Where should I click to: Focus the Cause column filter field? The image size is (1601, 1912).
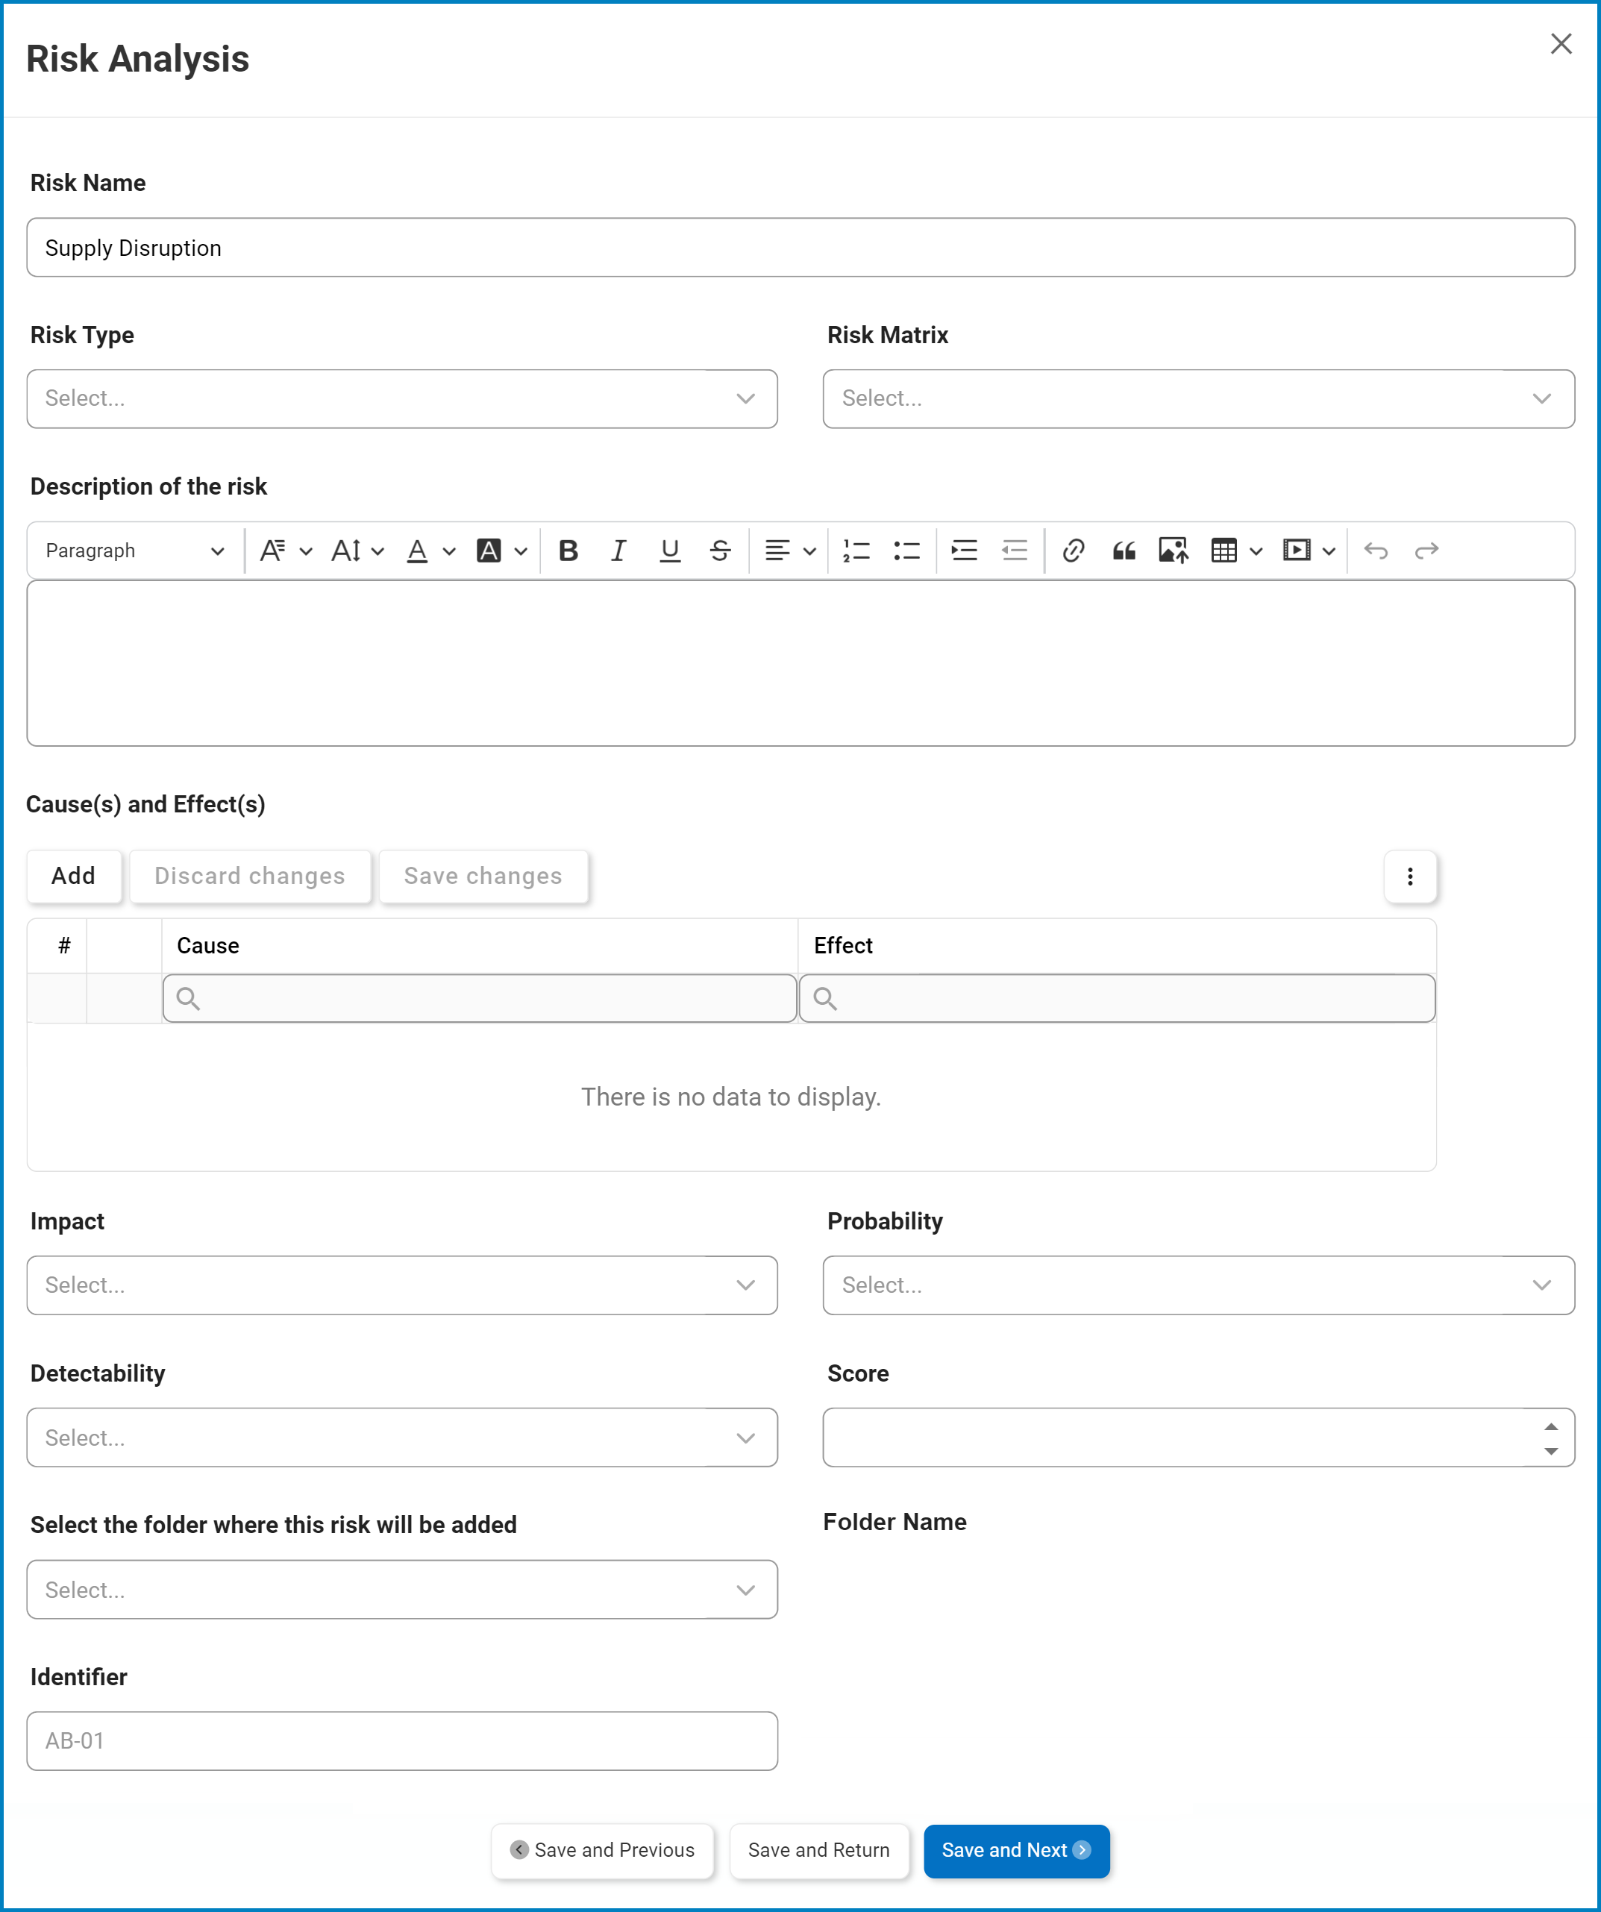coord(480,999)
